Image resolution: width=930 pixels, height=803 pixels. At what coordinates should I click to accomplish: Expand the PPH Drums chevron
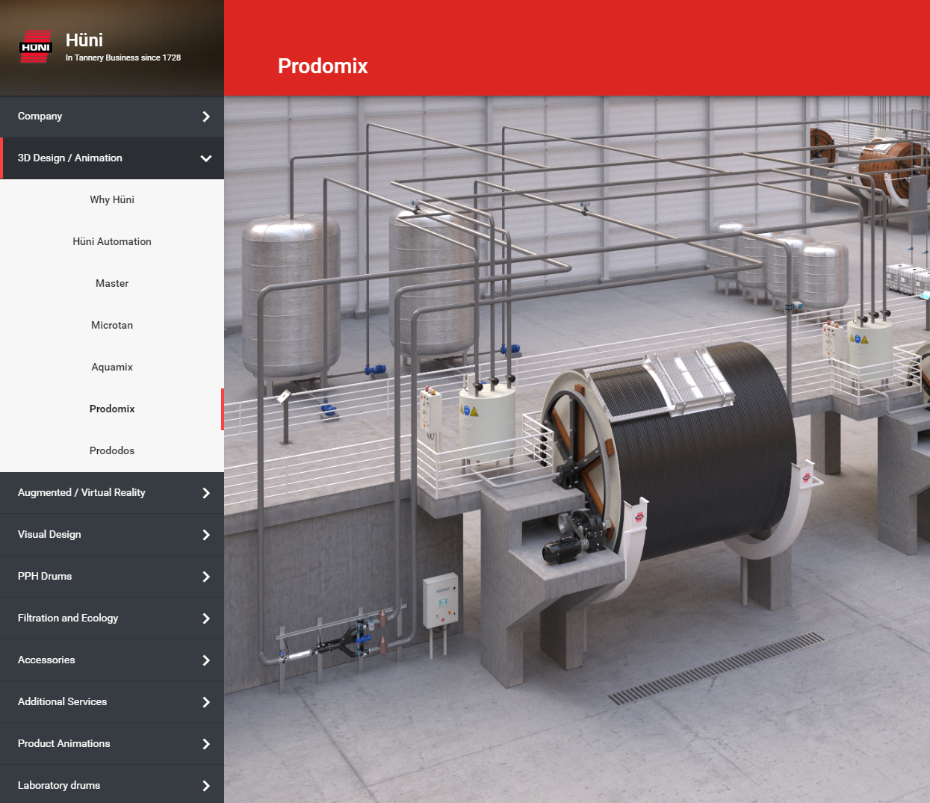[206, 577]
